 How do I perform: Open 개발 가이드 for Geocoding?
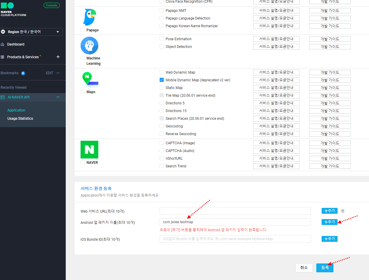point(330,126)
